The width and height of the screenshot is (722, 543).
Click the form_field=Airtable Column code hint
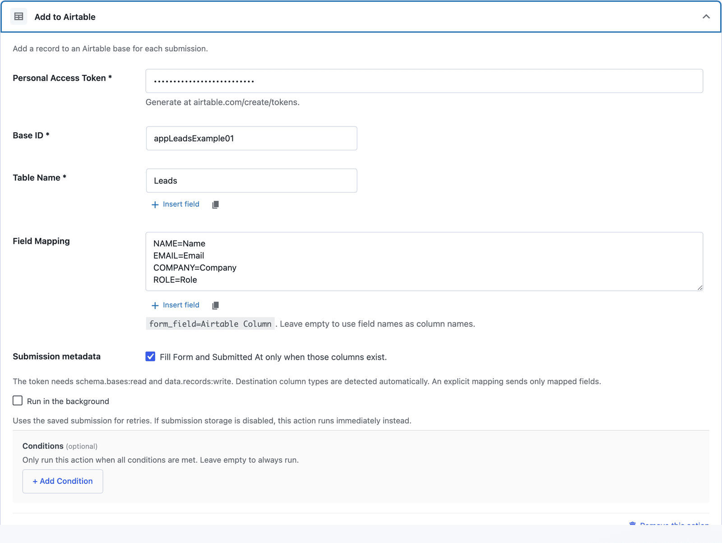210,324
